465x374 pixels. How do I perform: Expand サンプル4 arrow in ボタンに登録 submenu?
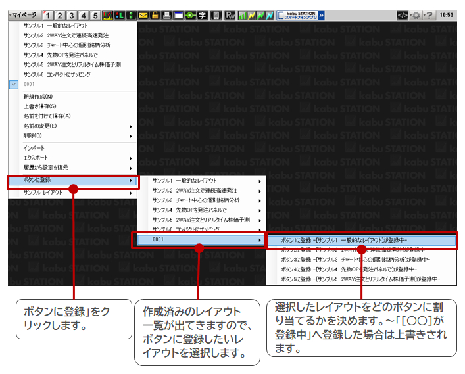click(x=260, y=211)
